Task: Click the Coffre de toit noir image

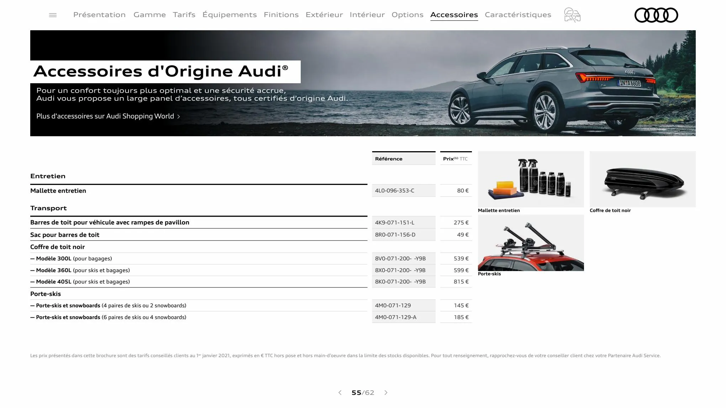Action: click(x=642, y=179)
